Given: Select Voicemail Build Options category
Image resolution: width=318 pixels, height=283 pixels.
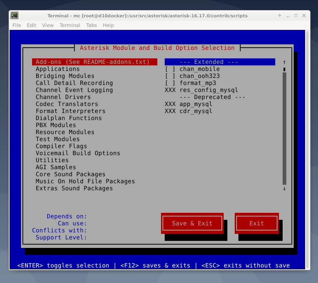Looking at the screenshot, I should pos(78,153).
